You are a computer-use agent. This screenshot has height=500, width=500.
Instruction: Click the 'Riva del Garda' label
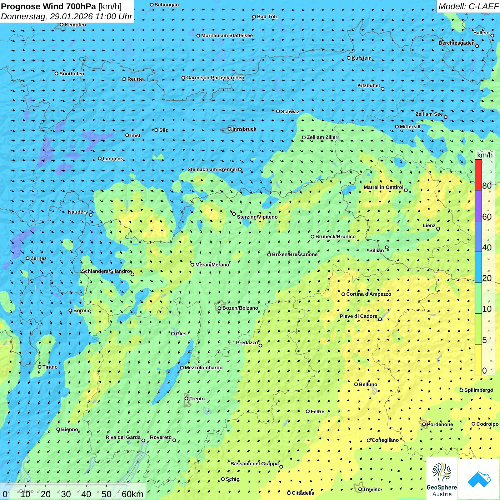(x=123, y=437)
